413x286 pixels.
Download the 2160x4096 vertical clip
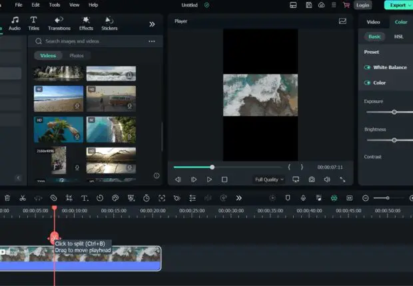(77, 168)
